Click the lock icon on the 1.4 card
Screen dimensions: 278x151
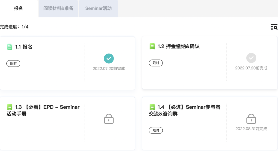[251, 119]
